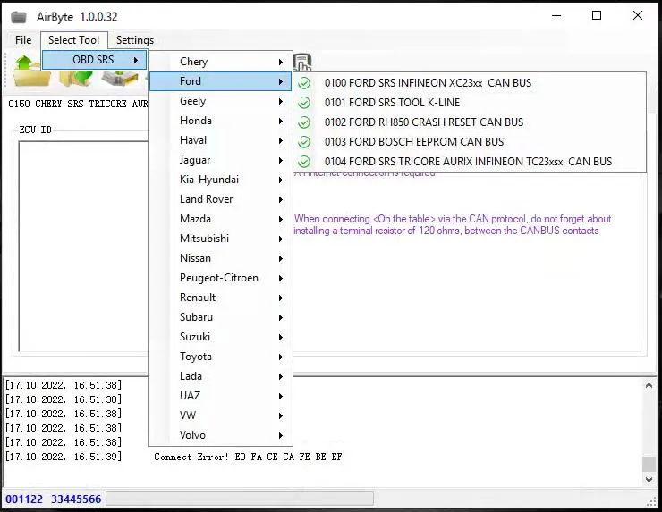Open the File menu
This screenshot has width=662, height=512.
coord(23,40)
